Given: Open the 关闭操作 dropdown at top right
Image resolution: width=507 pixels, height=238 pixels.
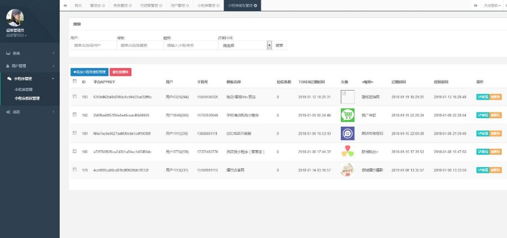Looking at the screenshot, I should point(492,5).
